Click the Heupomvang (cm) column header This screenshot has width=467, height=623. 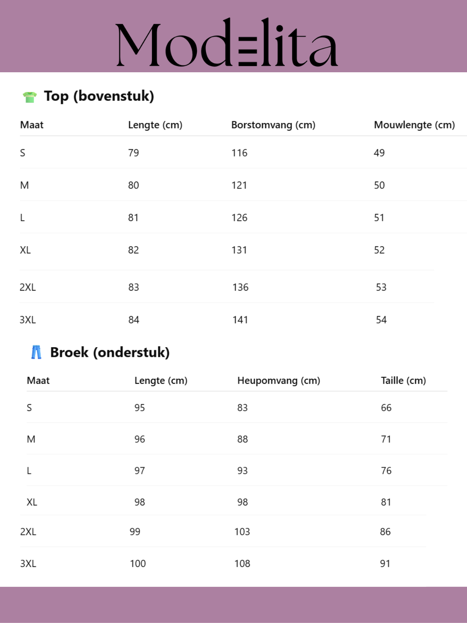pos(279,380)
